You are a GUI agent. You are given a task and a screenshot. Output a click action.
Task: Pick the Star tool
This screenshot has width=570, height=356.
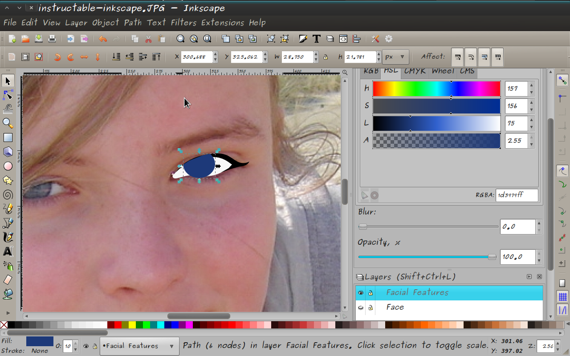click(8, 180)
